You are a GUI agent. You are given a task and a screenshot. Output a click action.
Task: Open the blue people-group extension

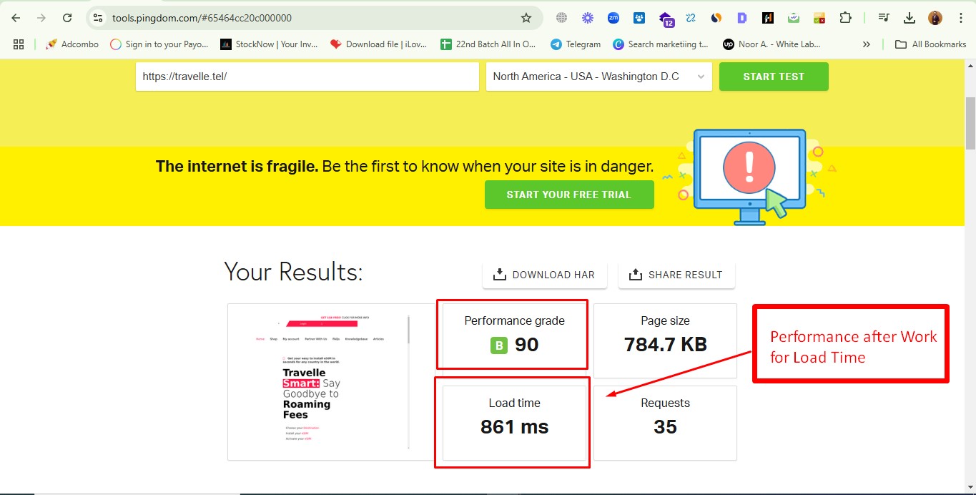click(639, 18)
